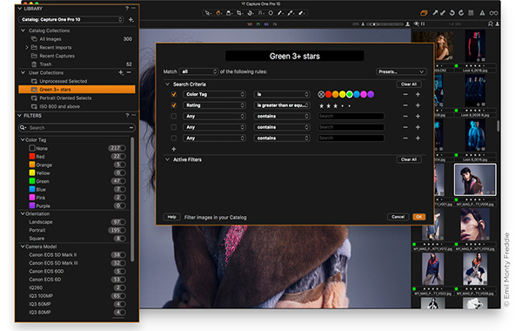This screenshot has width=522, height=331.
Task: Click the orange variants icon in toolbar
Action: click(424, 13)
